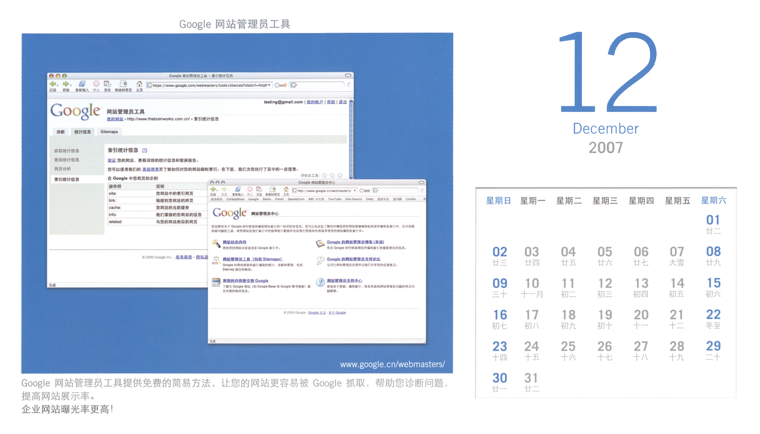Open the 网站状态向导 link
The height and width of the screenshot is (434, 760).
(235, 242)
